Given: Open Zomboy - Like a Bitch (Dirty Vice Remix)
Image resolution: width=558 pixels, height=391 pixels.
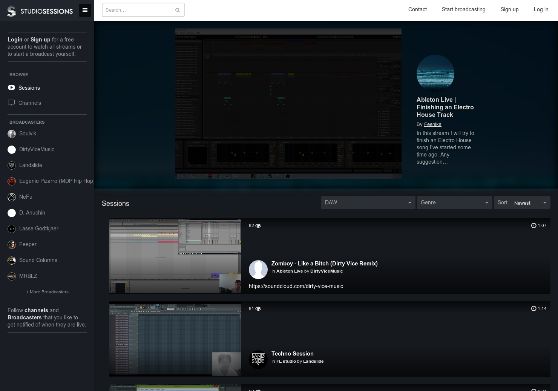Looking at the screenshot, I should [325, 264].
